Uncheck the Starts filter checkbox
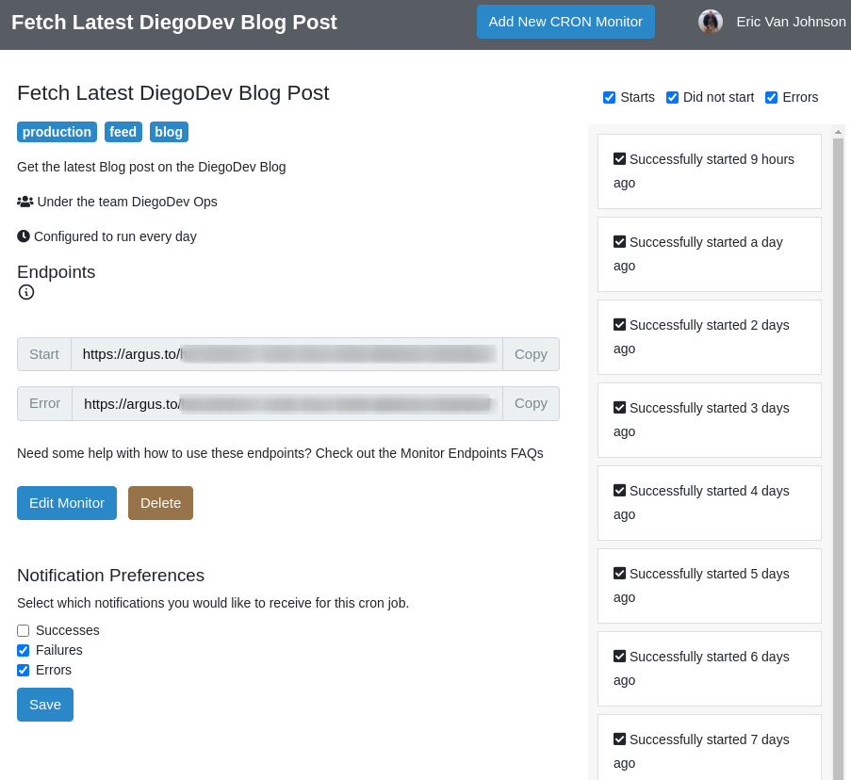The height and width of the screenshot is (780, 851). click(x=609, y=98)
